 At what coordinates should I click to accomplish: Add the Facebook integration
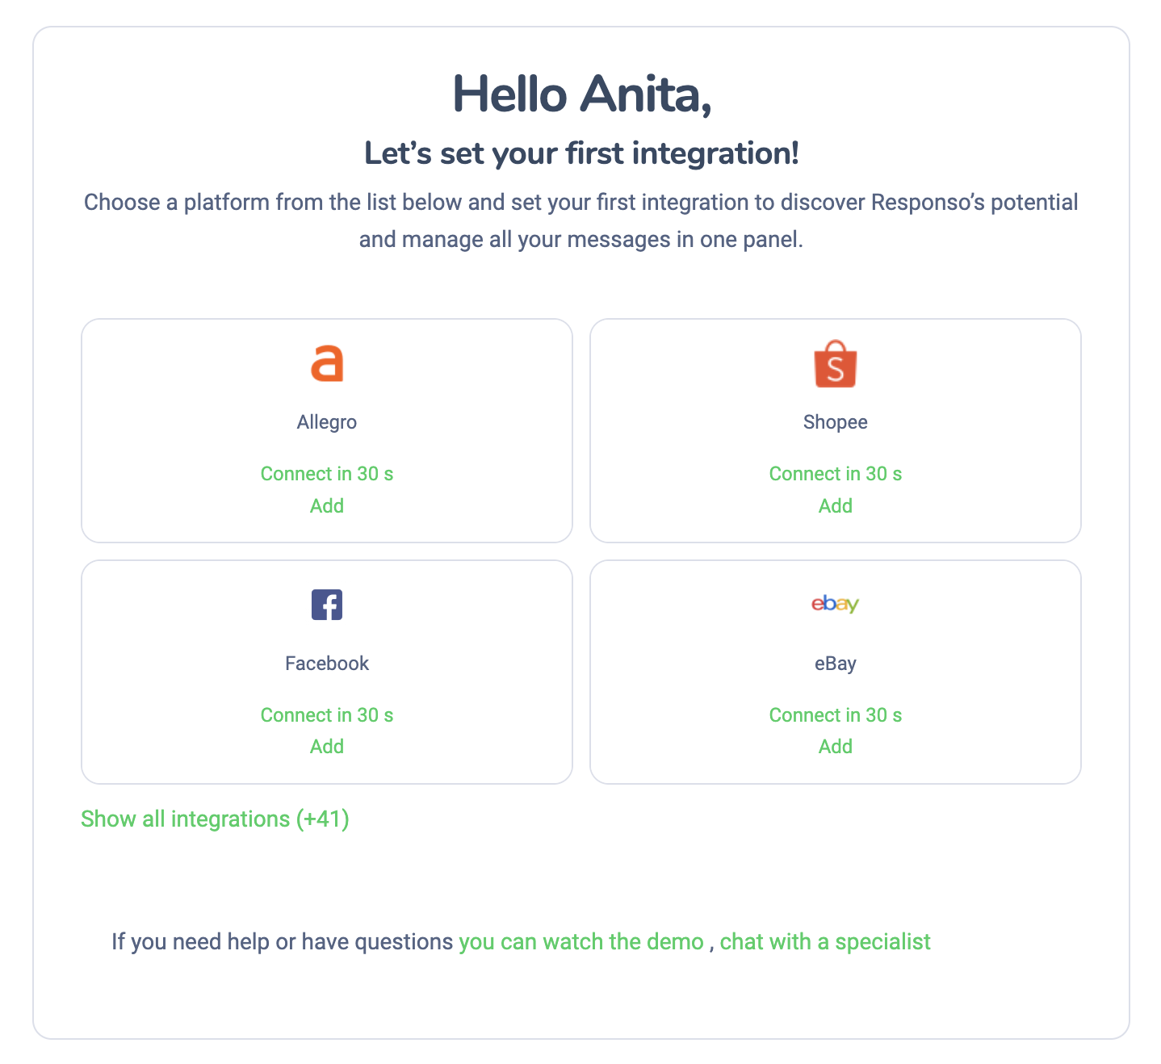(327, 747)
